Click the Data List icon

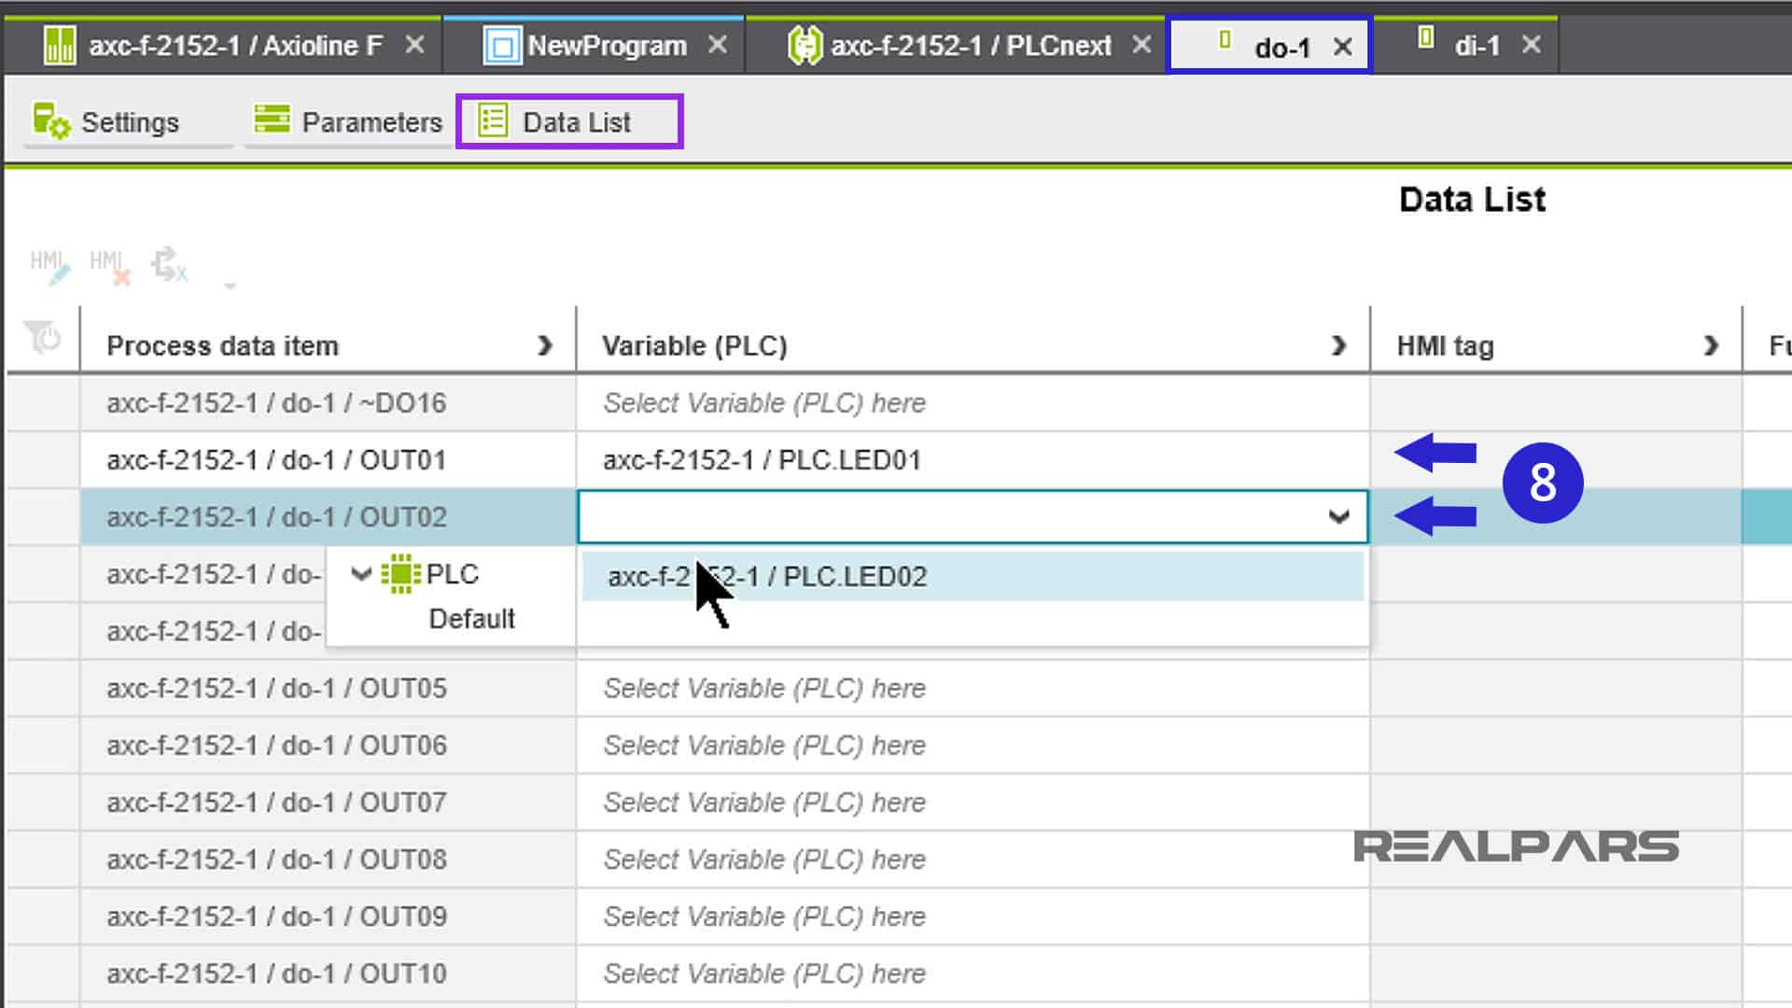[493, 120]
